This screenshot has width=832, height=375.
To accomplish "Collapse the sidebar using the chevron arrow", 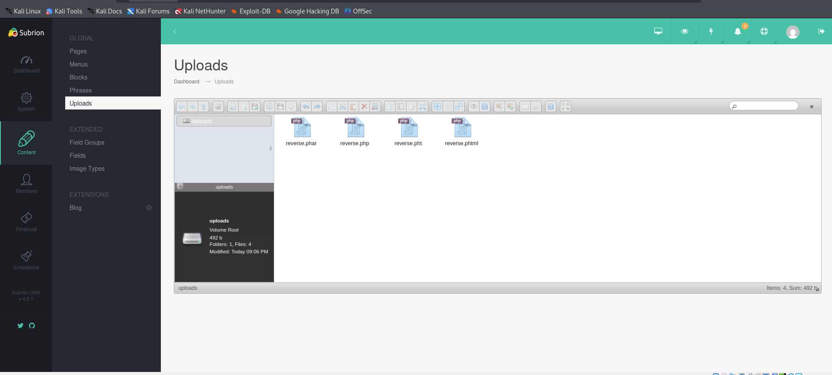I will [174, 31].
